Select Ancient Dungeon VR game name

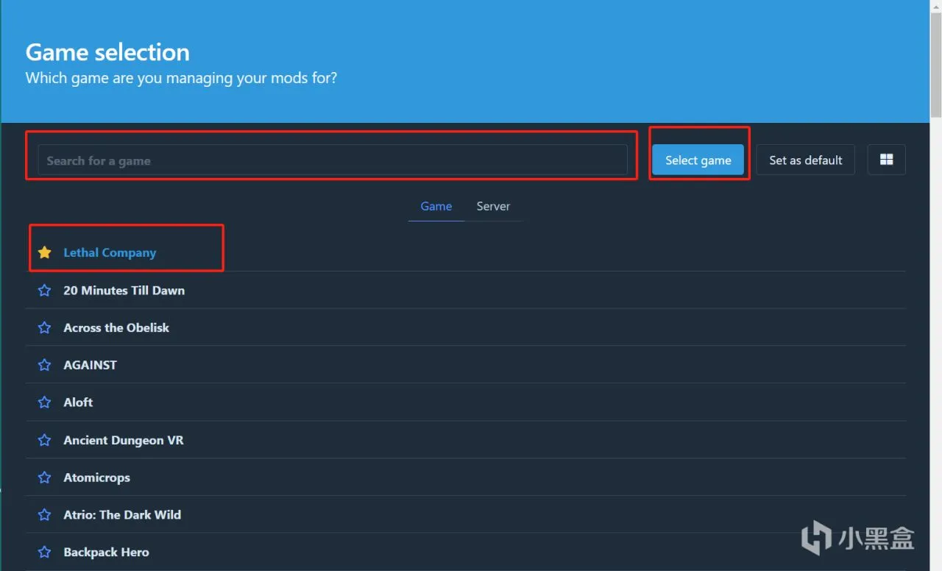124,440
